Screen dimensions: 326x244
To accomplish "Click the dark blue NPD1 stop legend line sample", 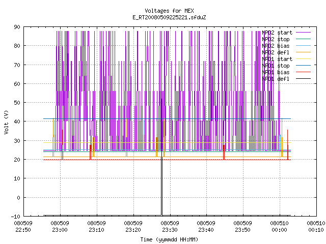I will (304, 66).
